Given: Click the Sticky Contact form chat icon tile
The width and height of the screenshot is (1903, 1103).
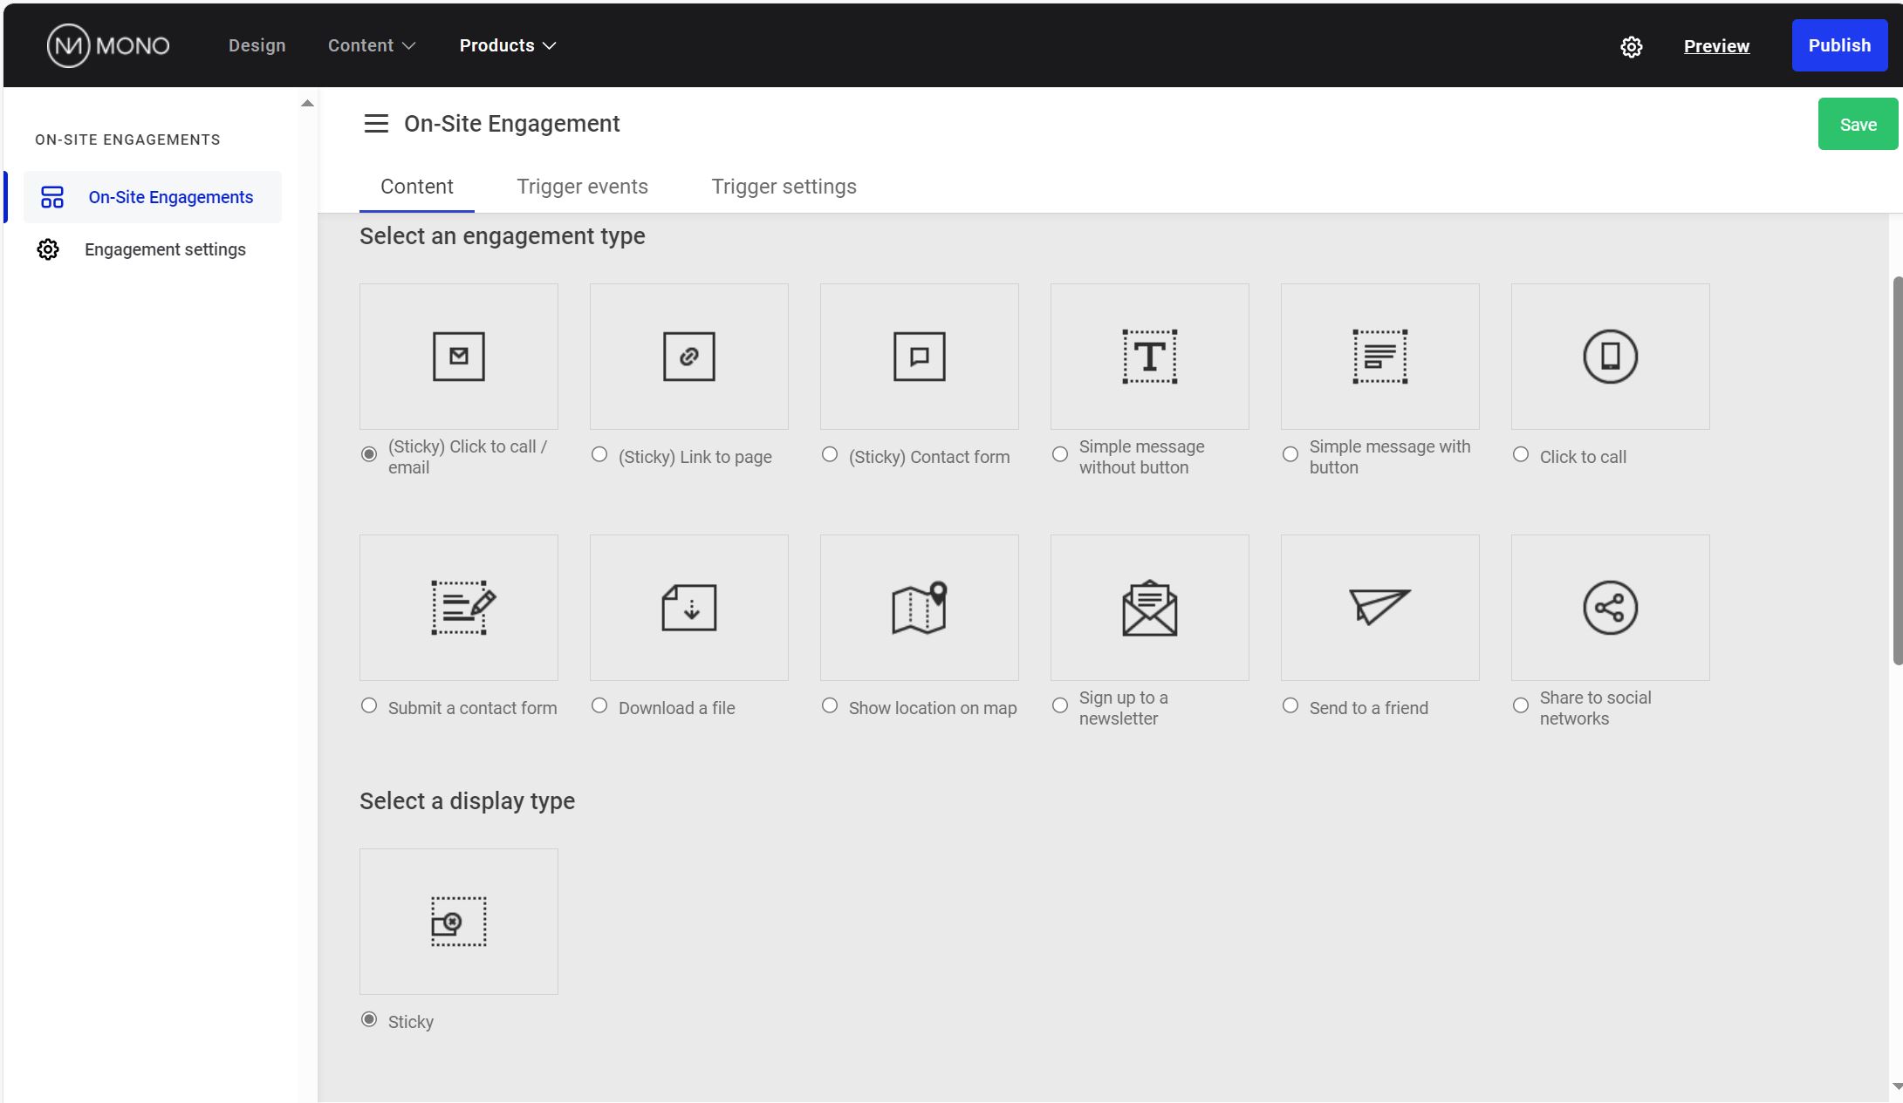Looking at the screenshot, I should [x=919, y=356].
